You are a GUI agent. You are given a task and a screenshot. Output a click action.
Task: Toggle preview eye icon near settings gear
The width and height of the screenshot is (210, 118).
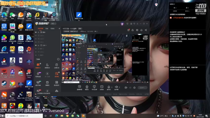(130, 88)
